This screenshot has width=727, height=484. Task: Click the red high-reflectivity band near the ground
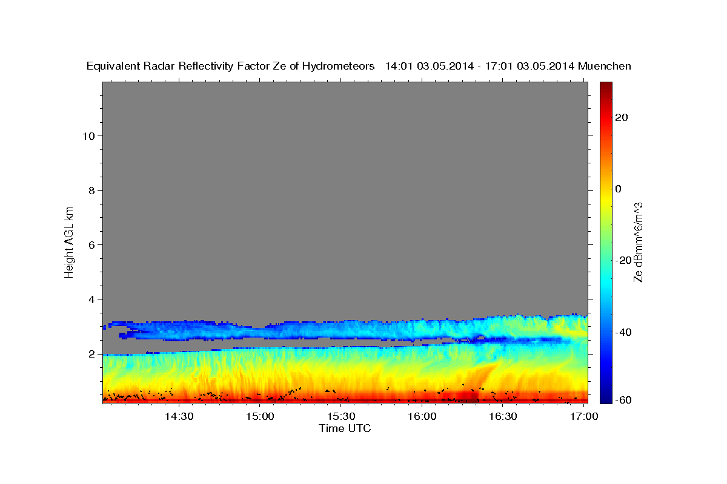pyautogui.click(x=345, y=397)
